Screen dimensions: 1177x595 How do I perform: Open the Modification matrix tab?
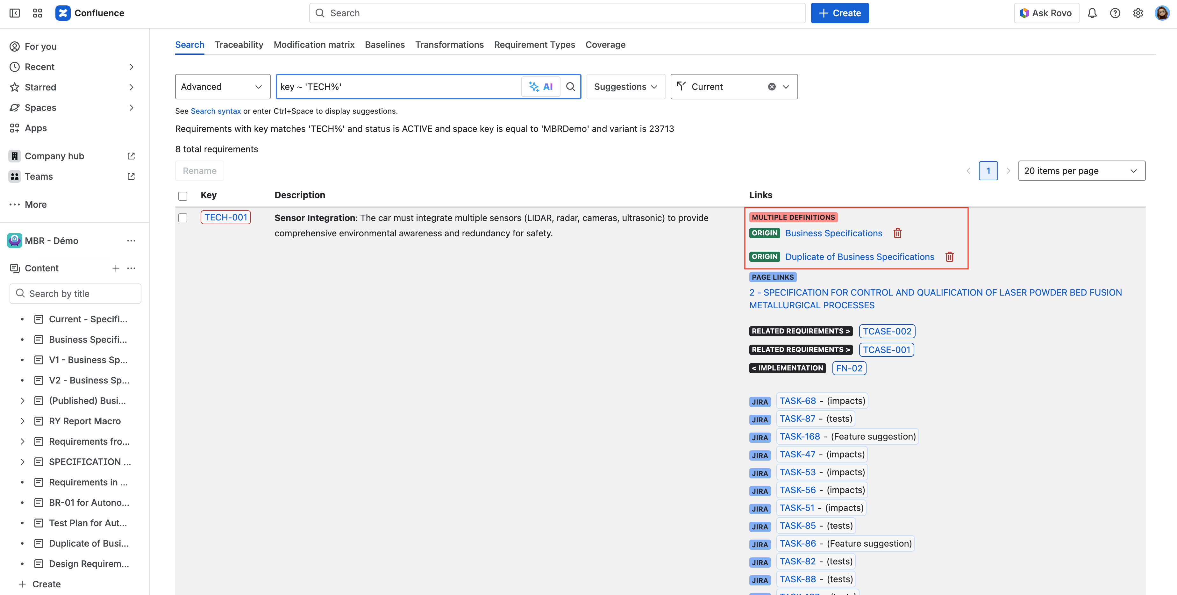(x=314, y=44)
